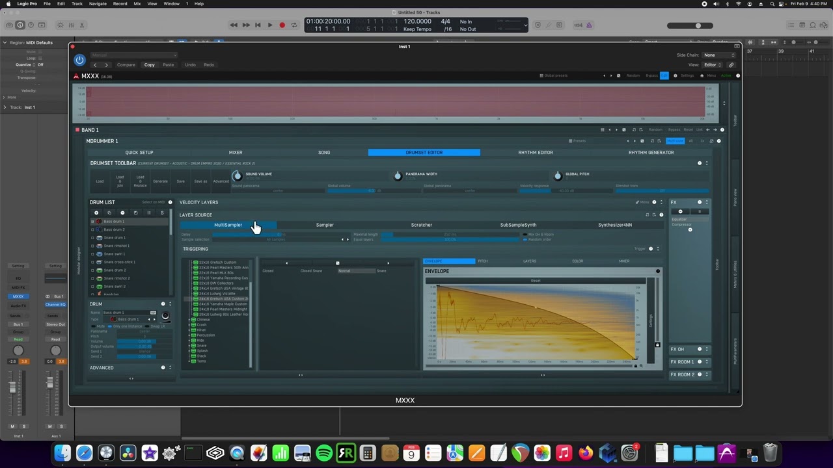This screenshot has width=833, height=468.
Task: Open the Song tab
Action: click(x=324, y=153)
